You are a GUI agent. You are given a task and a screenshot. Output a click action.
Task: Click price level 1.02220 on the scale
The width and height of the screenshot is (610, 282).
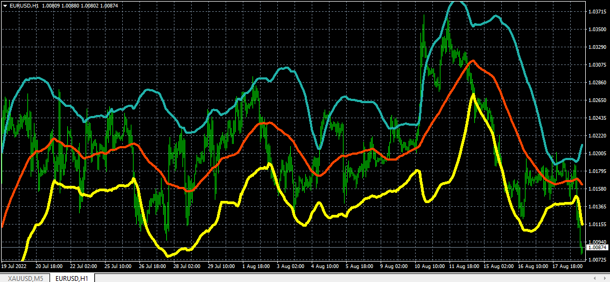[598, 136]
